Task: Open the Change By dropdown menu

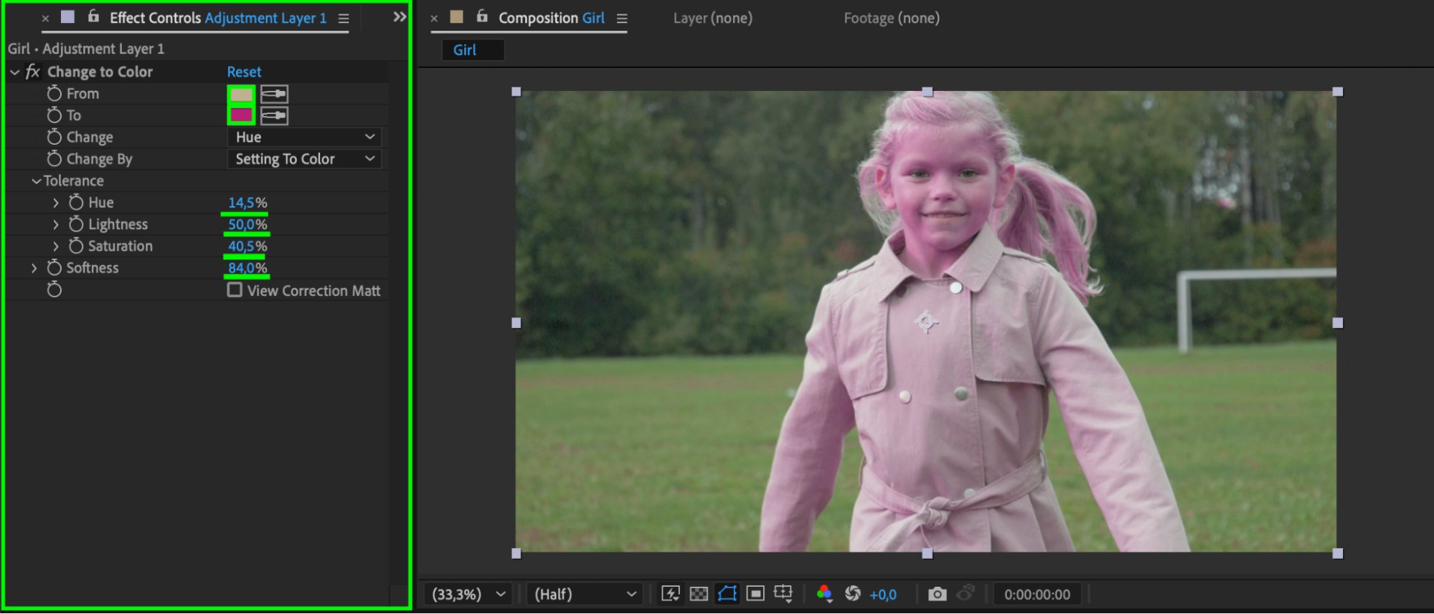Action: pyautogui.click(x=304, y=159)
